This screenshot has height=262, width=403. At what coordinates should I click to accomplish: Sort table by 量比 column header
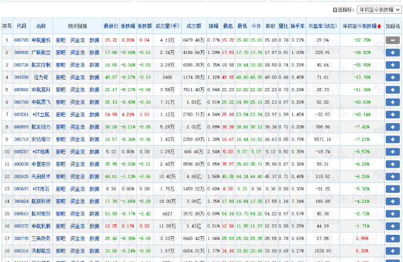[x=284, y=26]
